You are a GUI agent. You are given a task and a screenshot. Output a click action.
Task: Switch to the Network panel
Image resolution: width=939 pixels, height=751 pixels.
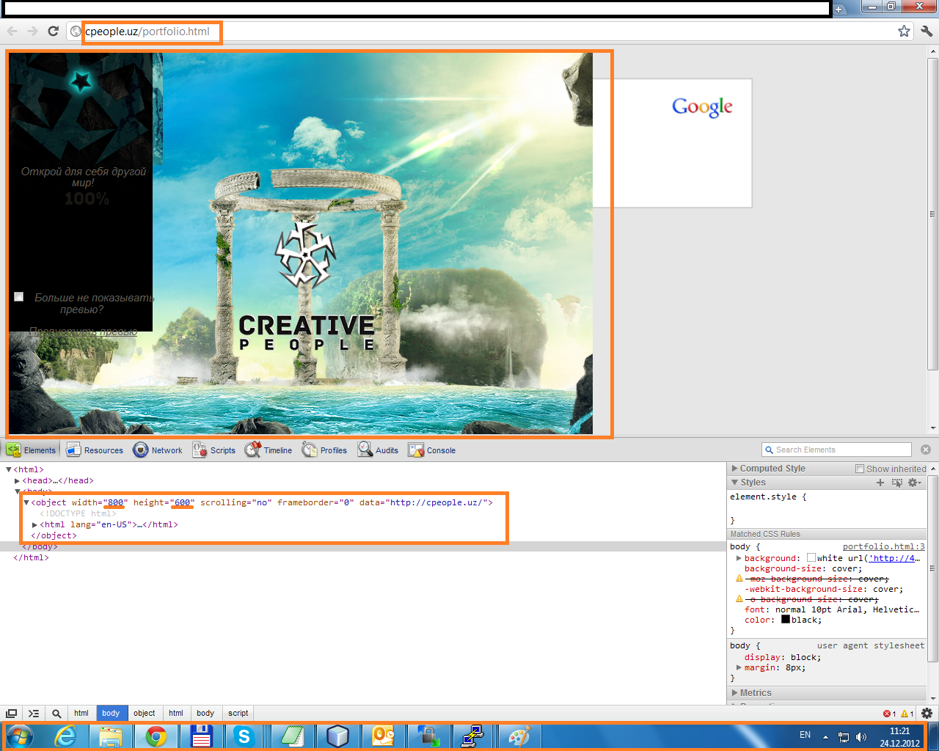[158, 450]
